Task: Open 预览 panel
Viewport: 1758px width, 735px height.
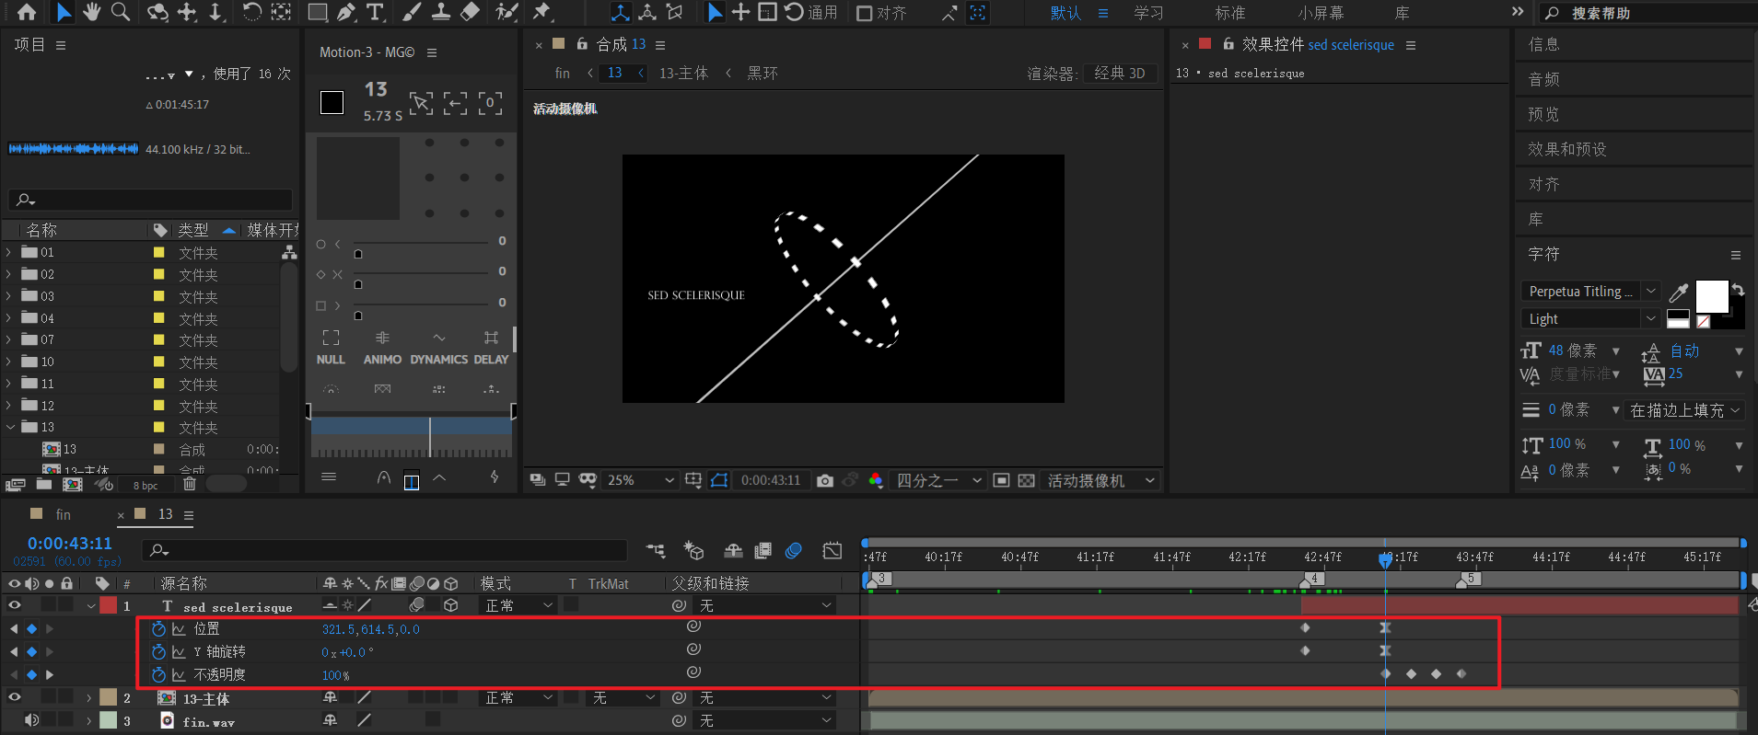Action: click(1543, 114)
